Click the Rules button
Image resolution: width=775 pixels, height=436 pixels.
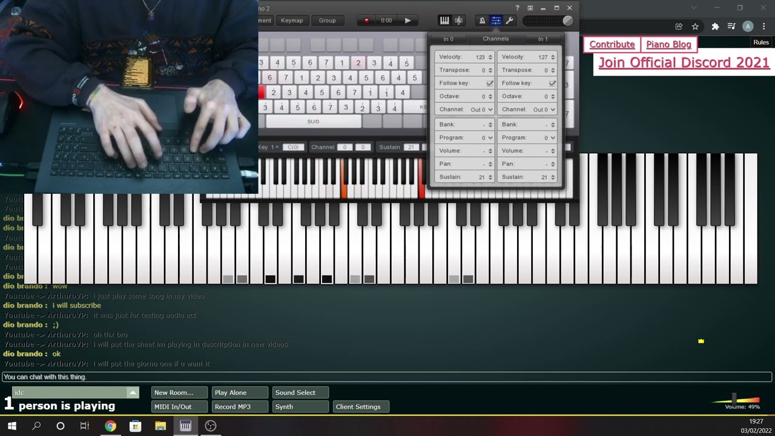pyautogui.click(x=761, y=42)
